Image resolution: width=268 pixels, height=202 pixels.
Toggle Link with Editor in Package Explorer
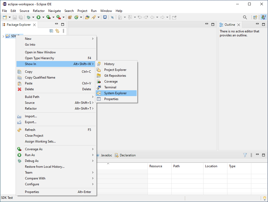[x=57, y=31]
